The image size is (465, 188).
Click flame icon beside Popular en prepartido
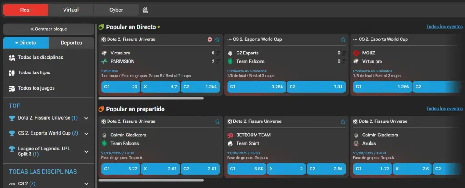101,109
